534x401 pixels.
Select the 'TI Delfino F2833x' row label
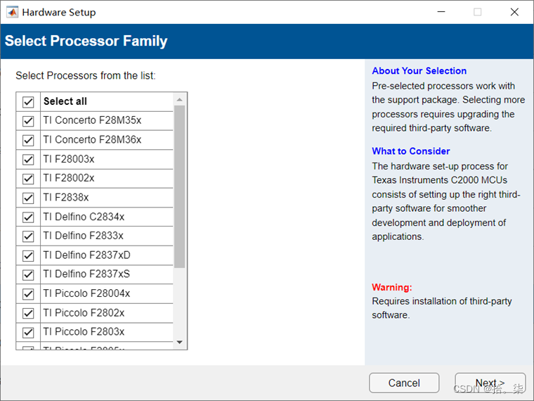click(83, 236)
